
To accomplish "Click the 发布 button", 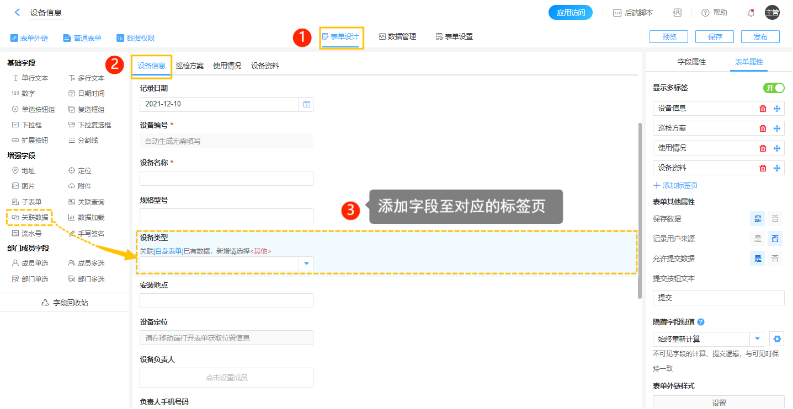I will coord(760,37).
